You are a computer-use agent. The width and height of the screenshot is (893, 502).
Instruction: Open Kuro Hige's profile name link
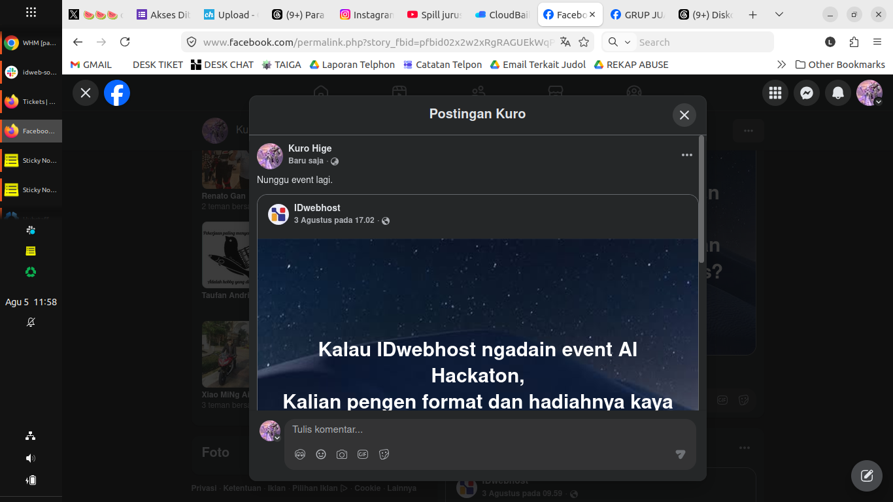pyautogui.click(x=310, y=148)
